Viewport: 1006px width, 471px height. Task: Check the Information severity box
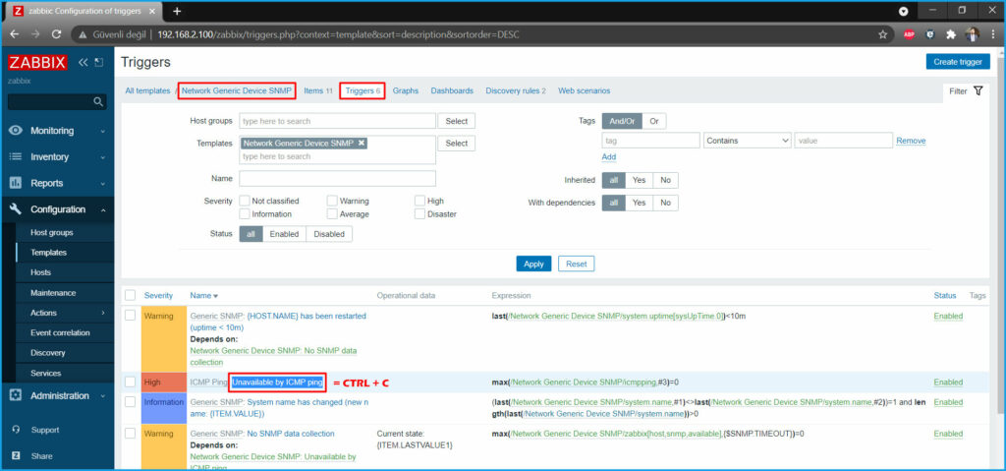pyautogui.click(x=245, y=214)
